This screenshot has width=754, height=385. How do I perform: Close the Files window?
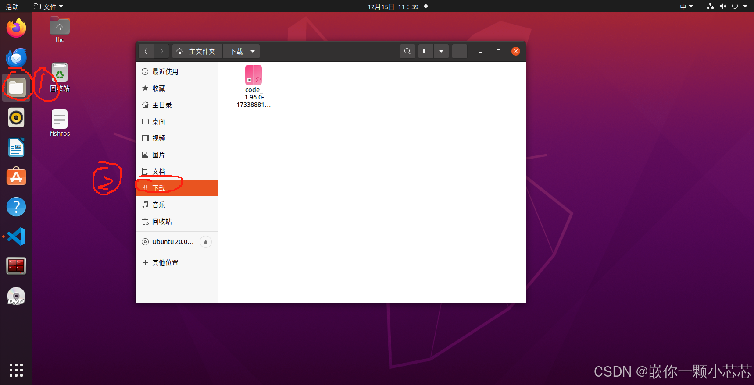click(516, 51)
